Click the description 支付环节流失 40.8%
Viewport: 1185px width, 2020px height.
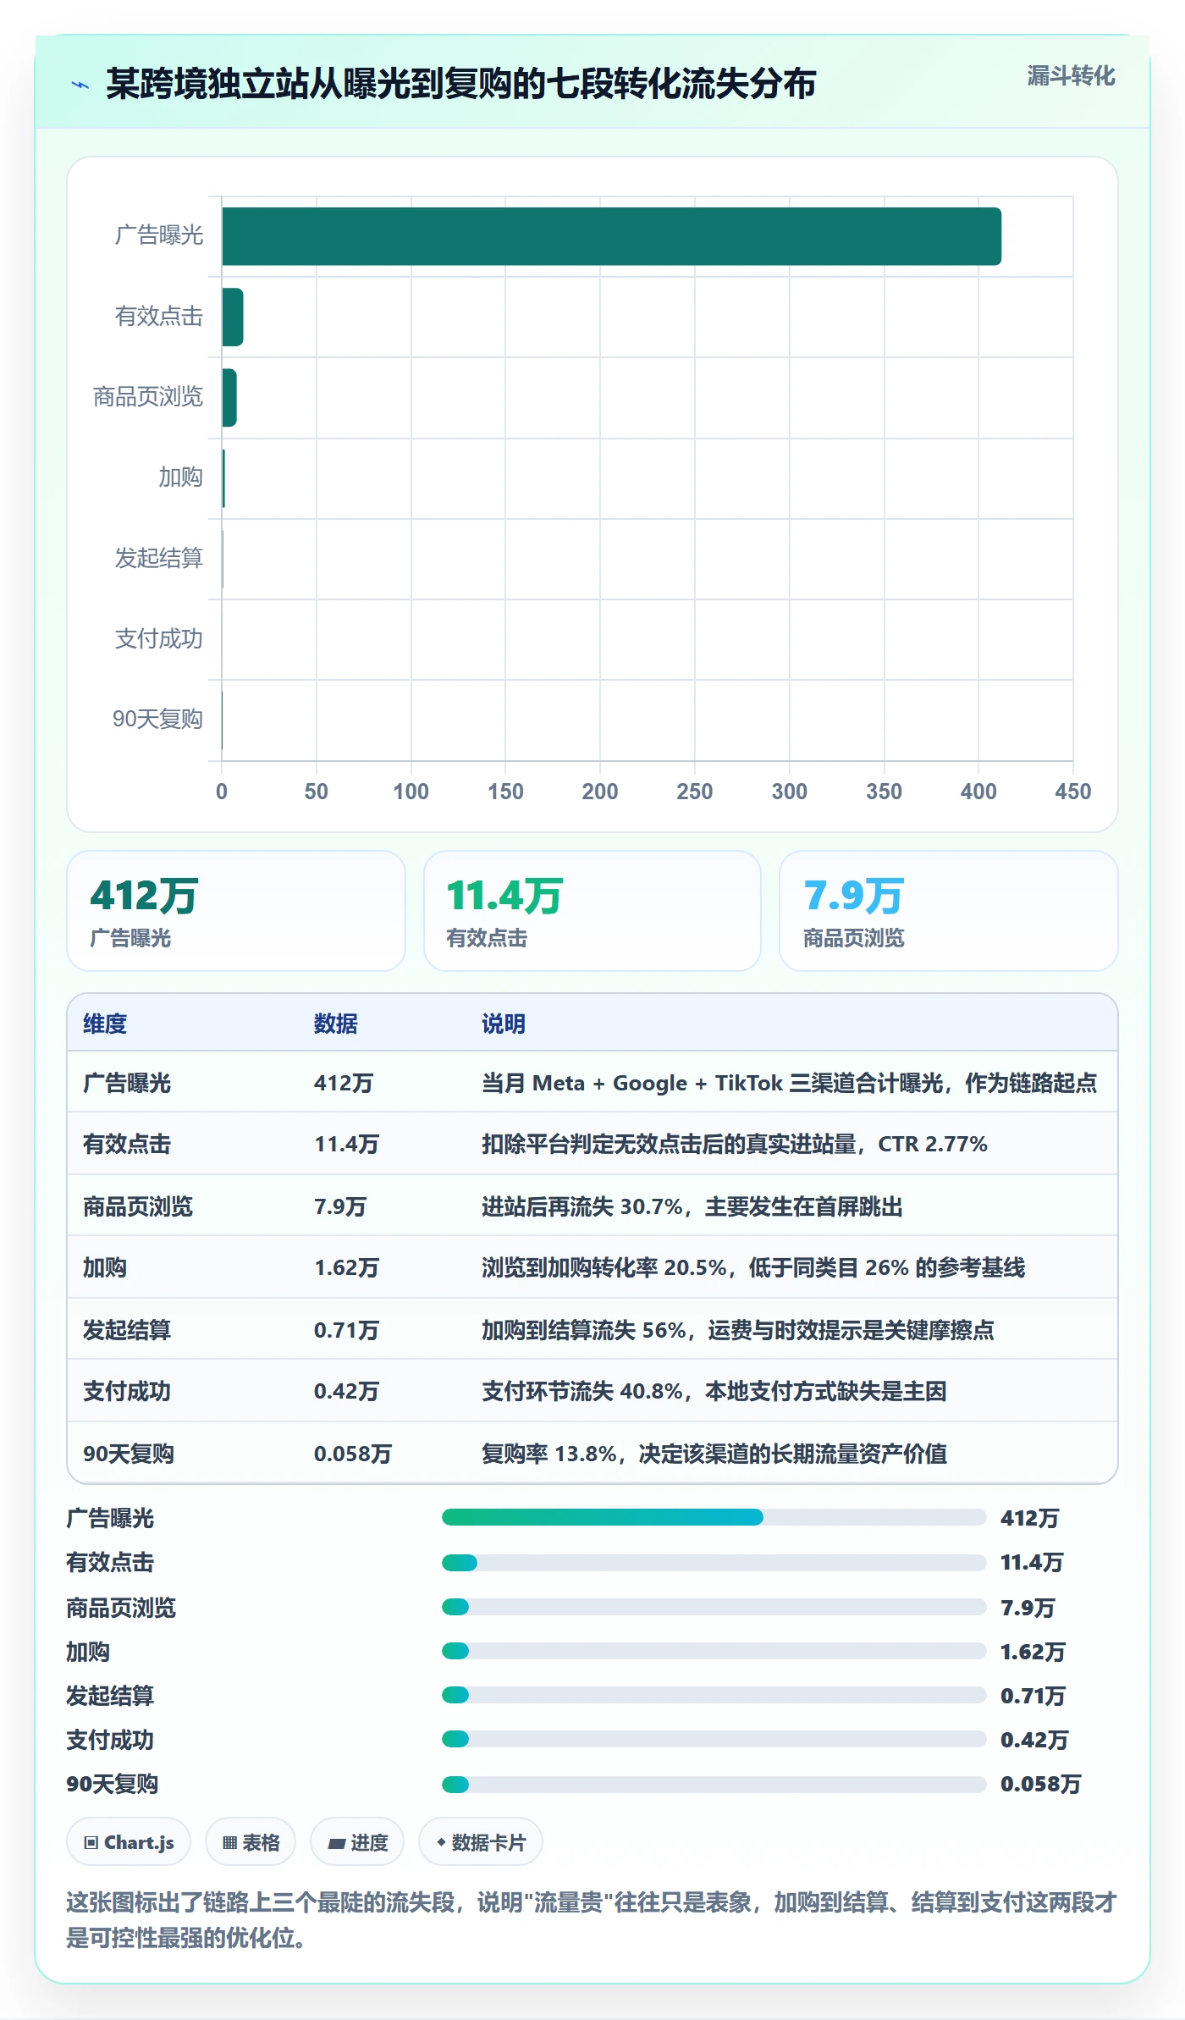(x=714, y=1391)
